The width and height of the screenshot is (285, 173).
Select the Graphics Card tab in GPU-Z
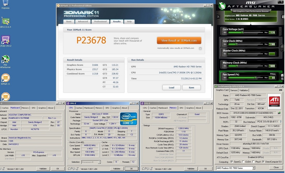tap(222, 90)
